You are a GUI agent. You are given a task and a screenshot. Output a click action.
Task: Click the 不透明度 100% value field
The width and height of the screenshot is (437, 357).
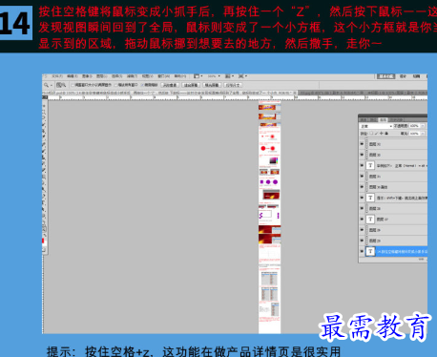coord(414,126)
